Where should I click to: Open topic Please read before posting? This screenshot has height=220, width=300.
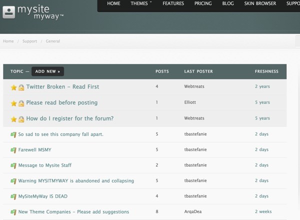(x=62, y=102)
